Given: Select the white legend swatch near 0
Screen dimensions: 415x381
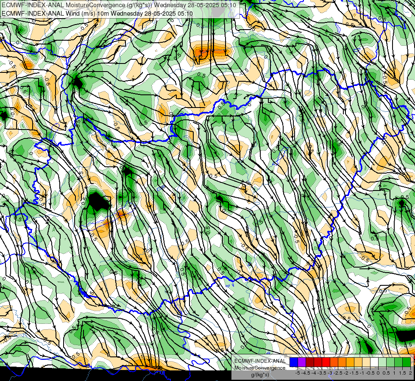Looking at the screenshot, I should 374,362.
